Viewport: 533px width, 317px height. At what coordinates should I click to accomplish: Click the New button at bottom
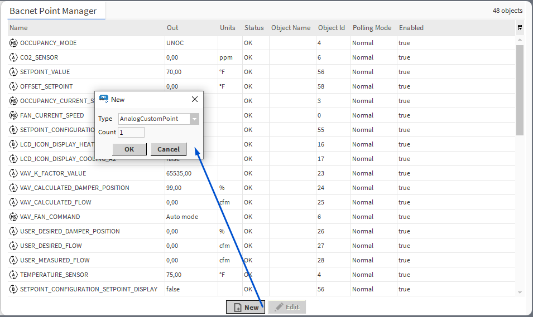coord(246,307)
